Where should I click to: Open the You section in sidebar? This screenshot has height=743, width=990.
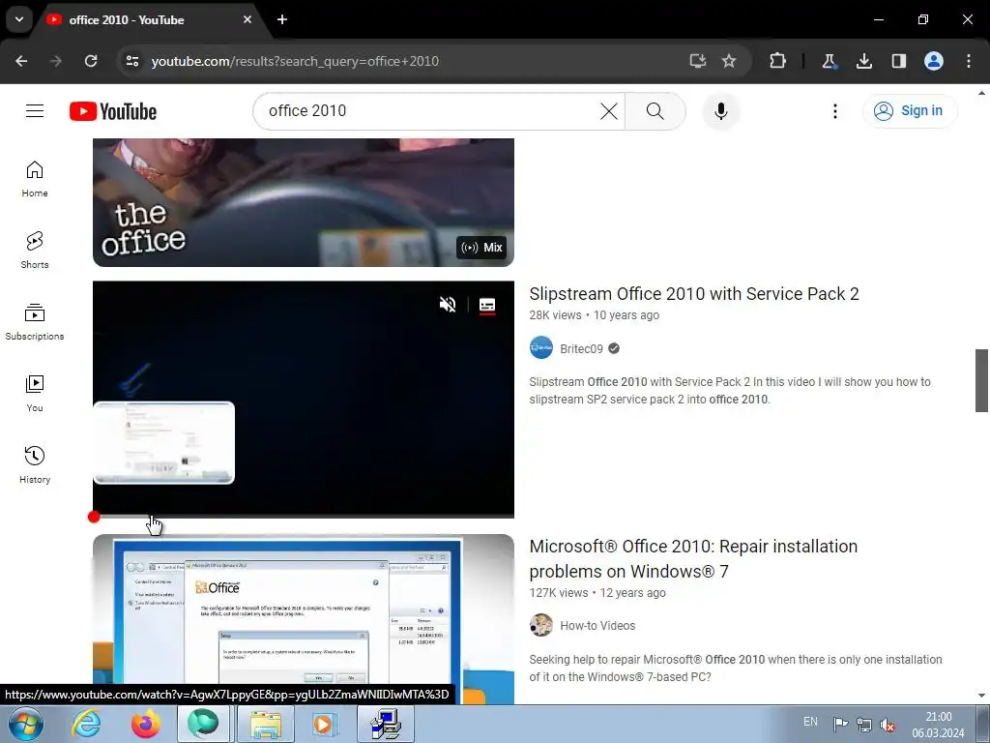[x=35, y=393]
